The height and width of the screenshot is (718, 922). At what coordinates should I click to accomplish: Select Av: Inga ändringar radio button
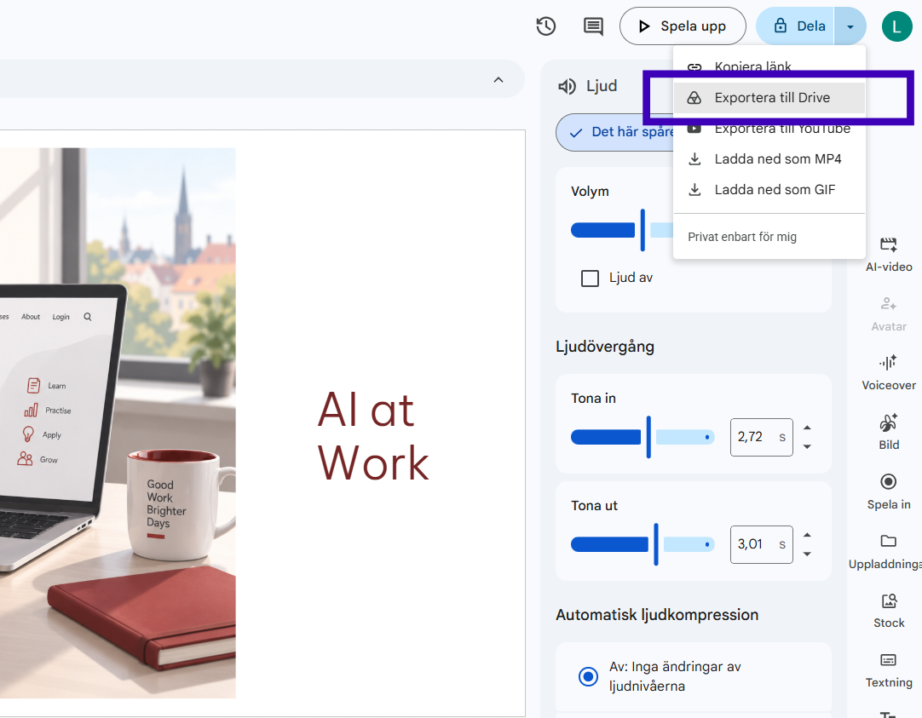pyautogui.click(x=588, y=676)
